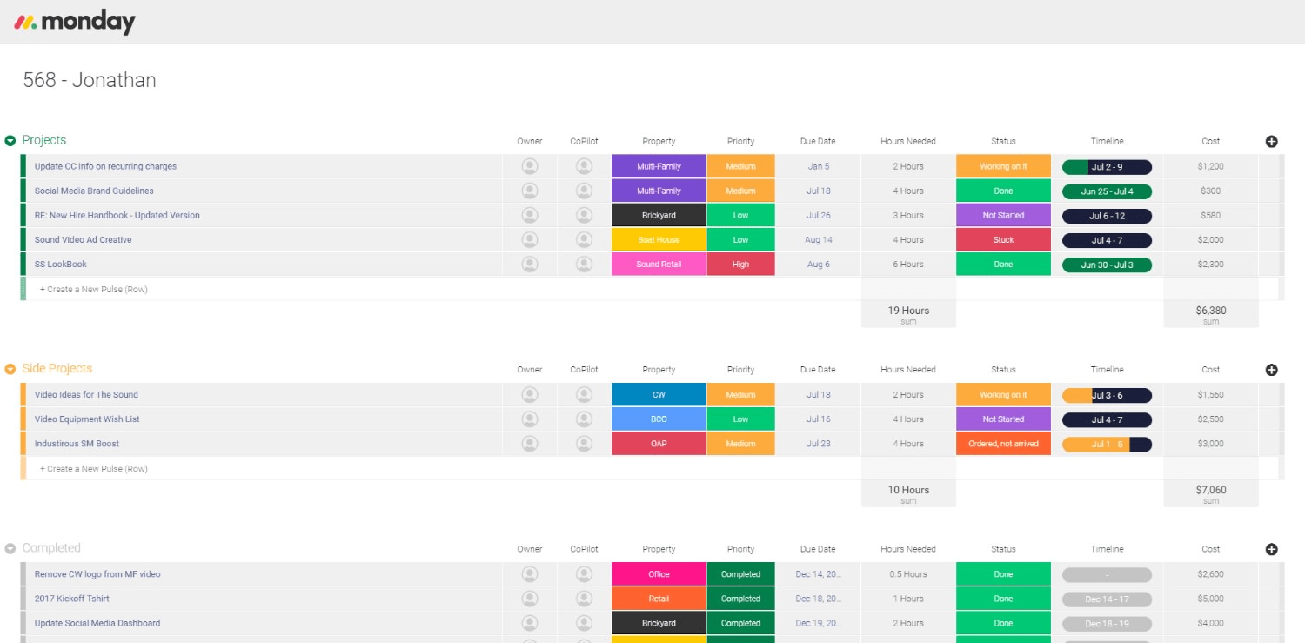Viewport: 1305px width, 643px height.
Task: Select Due Date column header in Projects group
Action: [818, 141]
